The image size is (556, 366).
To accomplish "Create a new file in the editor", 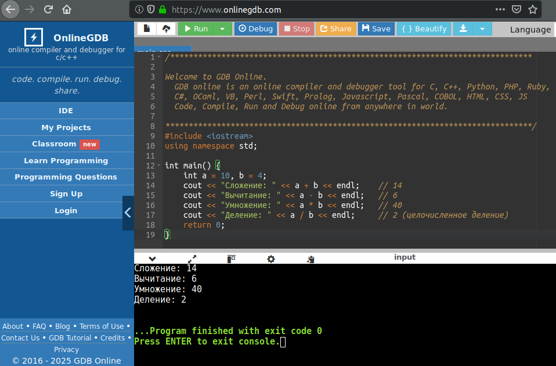I will [x=146, y=28].
